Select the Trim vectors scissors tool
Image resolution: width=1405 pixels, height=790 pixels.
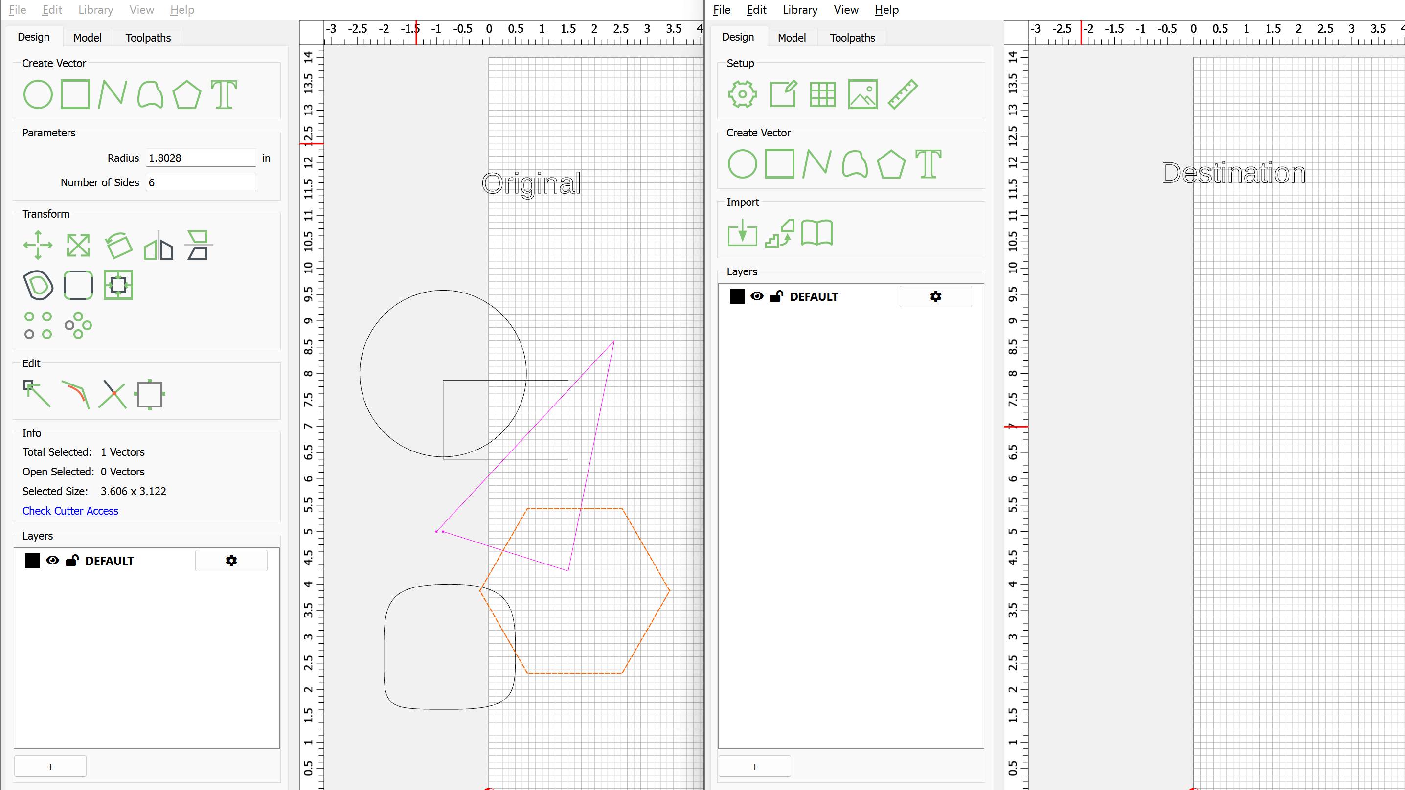[x=113, y=394]
